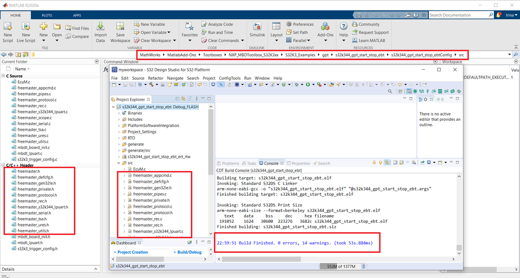
Task: Select mbdt_lpuart.c in Current Folder
Action: (x=30, y=154)
